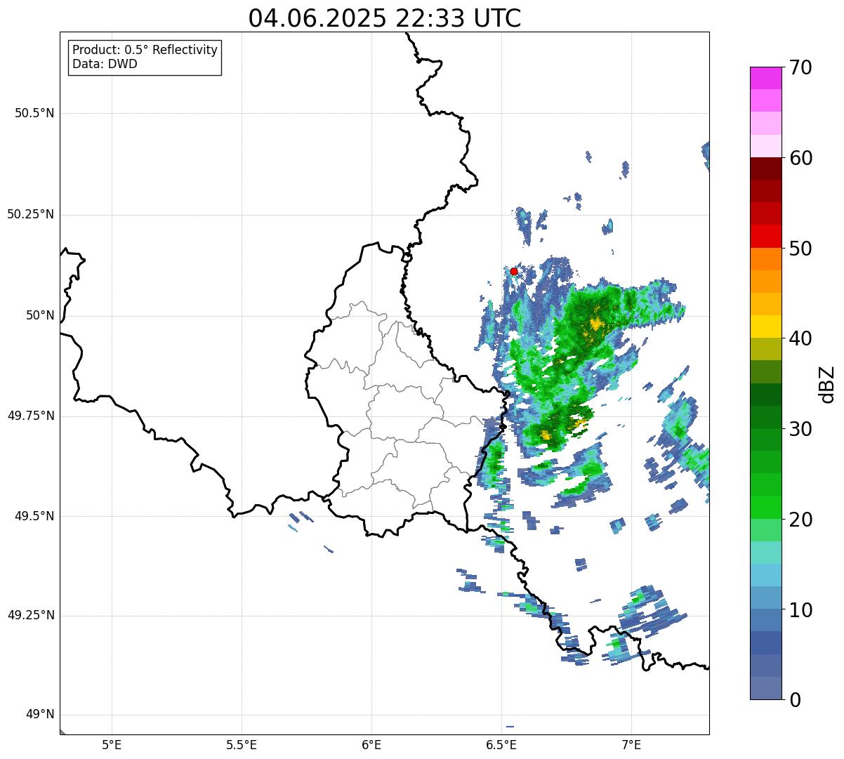Click the 49°N latitude label

40,715
